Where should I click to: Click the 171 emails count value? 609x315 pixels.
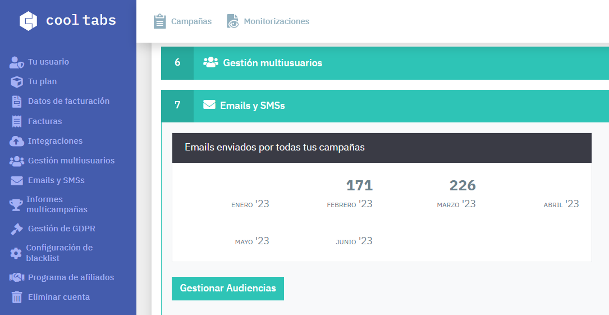point(360,186)
